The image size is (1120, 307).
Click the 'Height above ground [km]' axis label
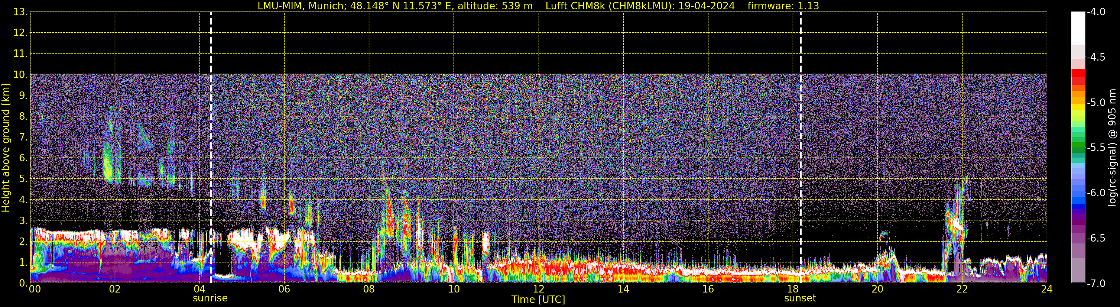(x=6, y=148)
